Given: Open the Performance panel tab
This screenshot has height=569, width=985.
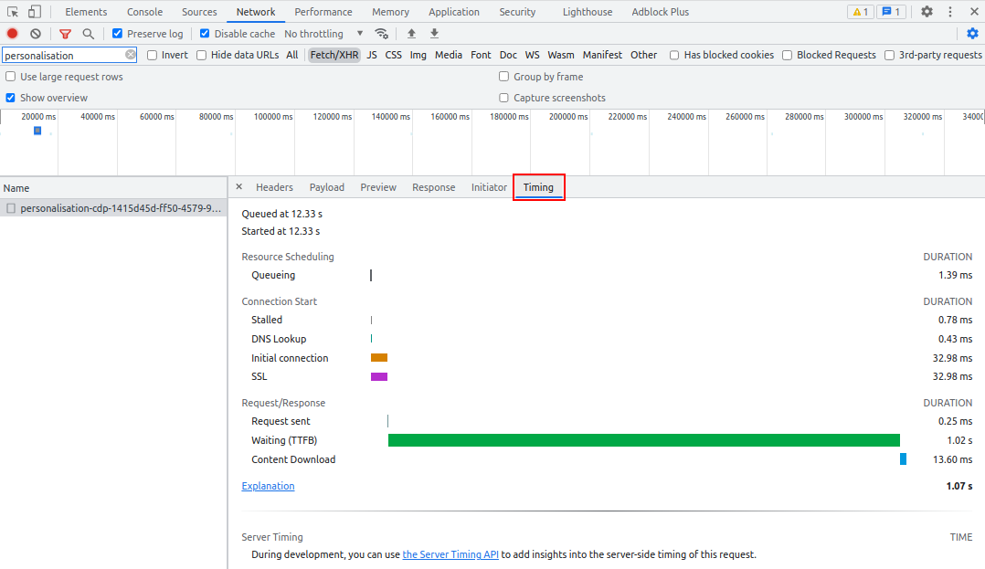Looking at the screenshot, I should tap(323, 12).
